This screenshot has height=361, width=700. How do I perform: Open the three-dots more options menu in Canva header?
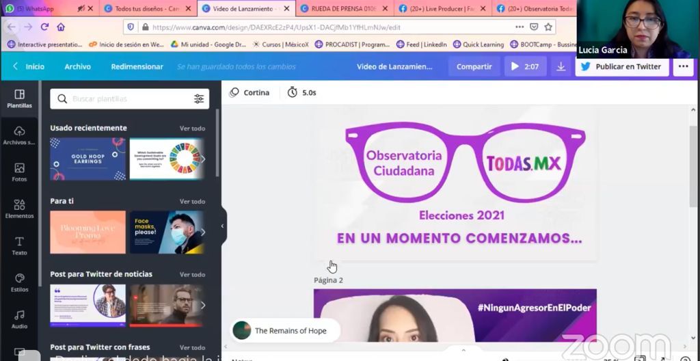pyautogui.click(x=683, y=66)
